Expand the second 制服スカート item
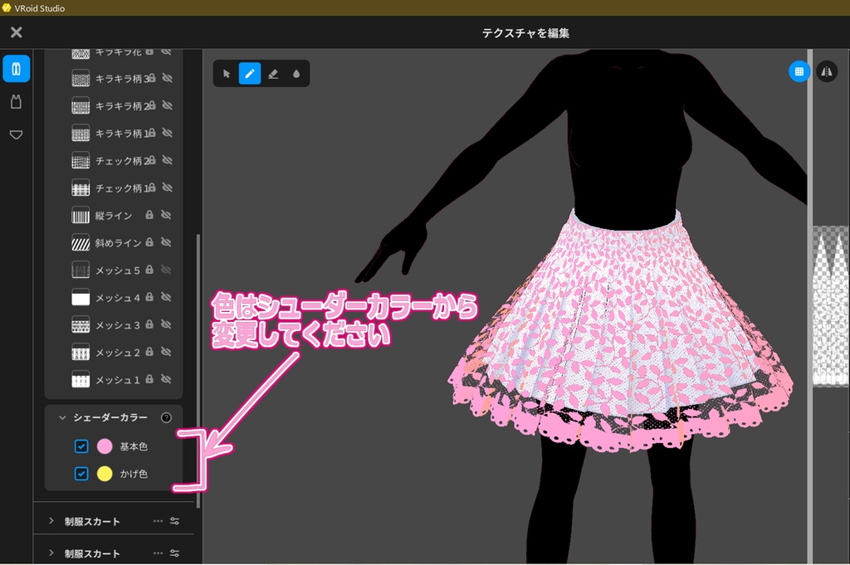 (x=50, y=552)
